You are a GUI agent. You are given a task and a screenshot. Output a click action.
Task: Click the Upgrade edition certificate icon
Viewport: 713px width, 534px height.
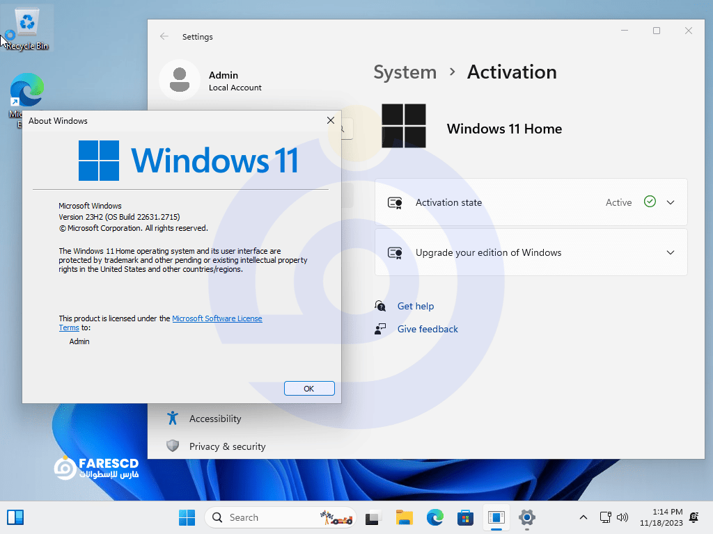395,252
